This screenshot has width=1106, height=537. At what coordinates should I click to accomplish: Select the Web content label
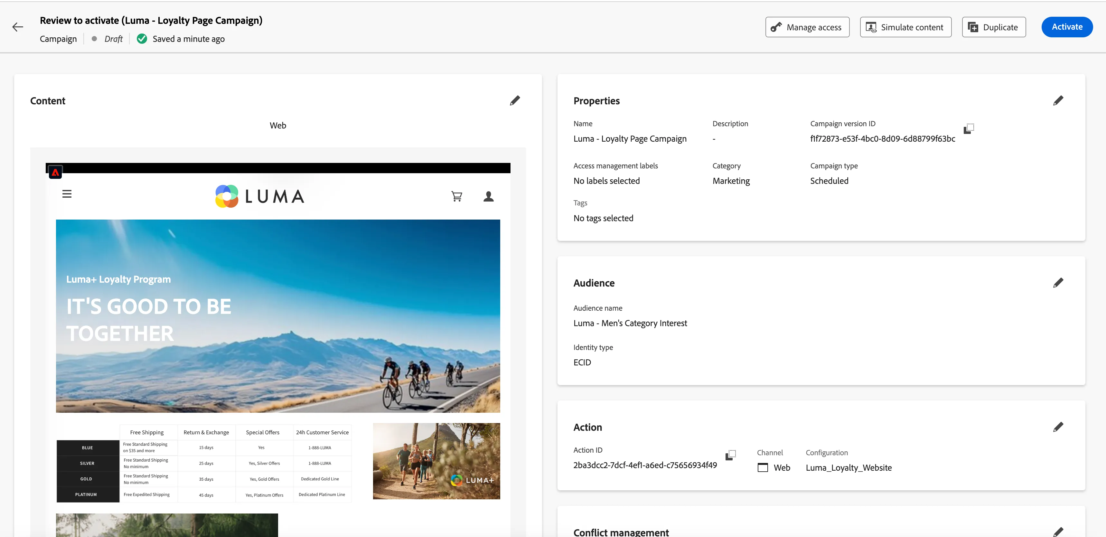coord(278,126)
